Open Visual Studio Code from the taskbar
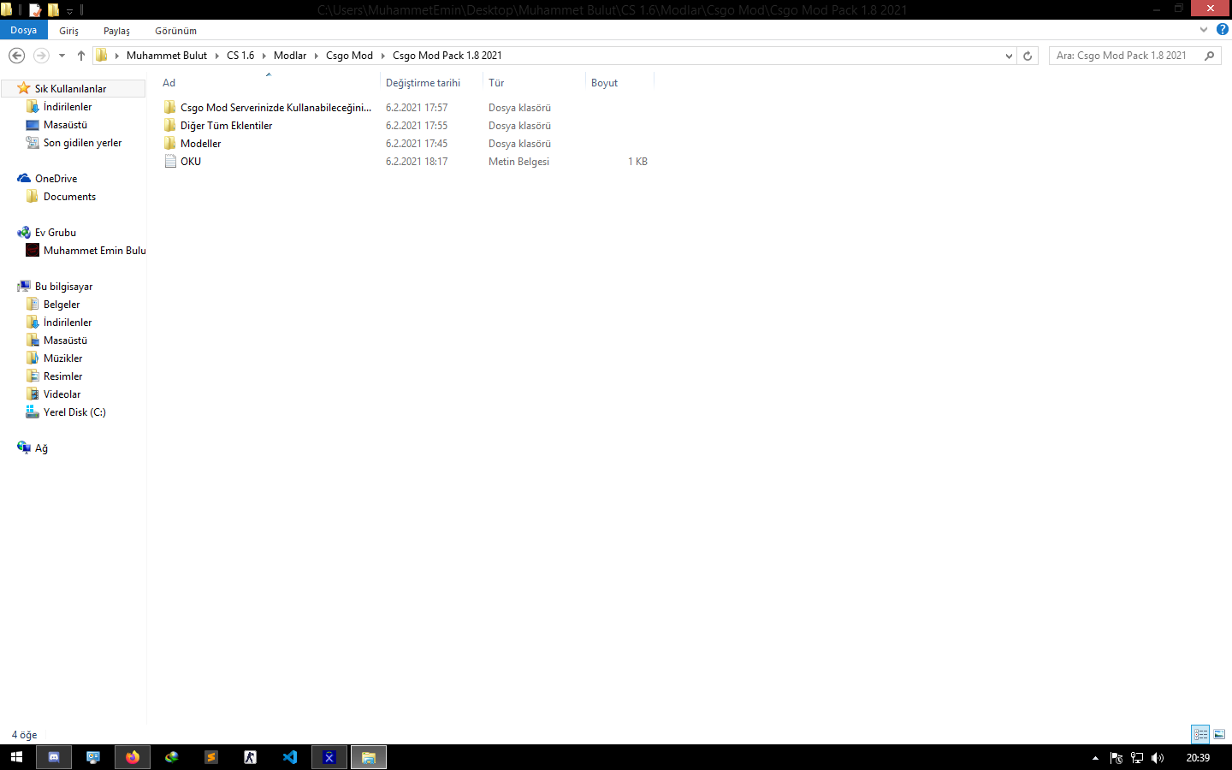 (290, 757)
